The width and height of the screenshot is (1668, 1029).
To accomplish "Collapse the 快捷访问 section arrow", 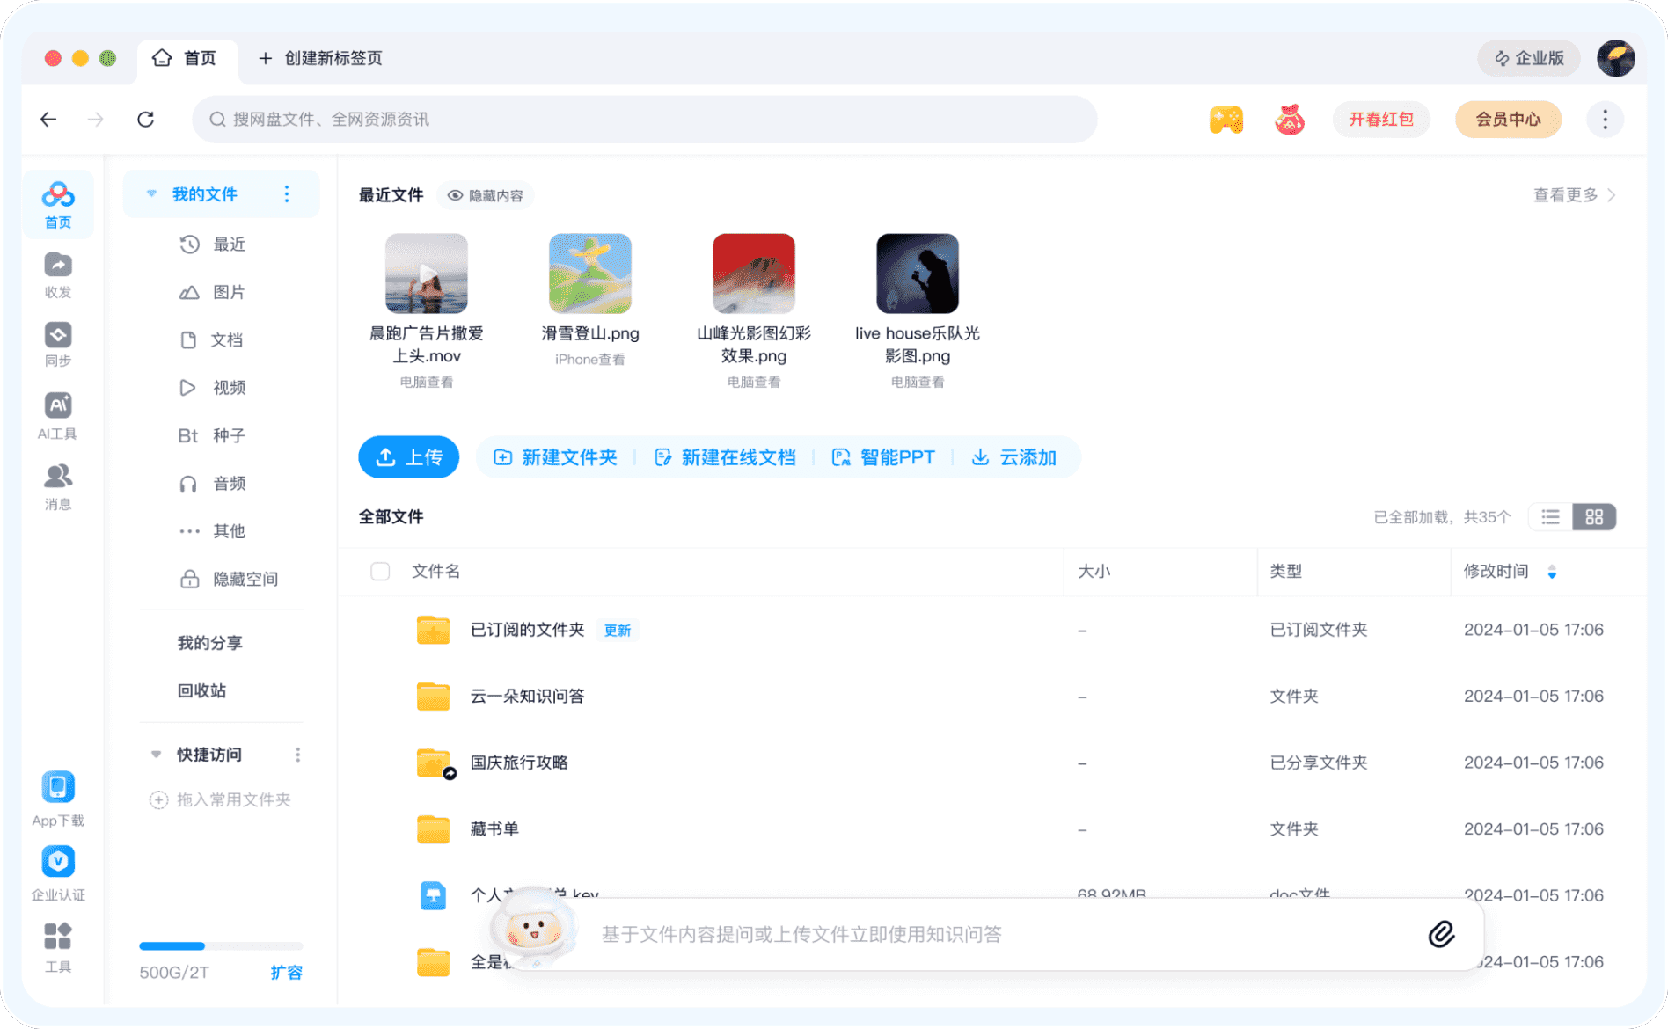I will click(x=156, y=755).
